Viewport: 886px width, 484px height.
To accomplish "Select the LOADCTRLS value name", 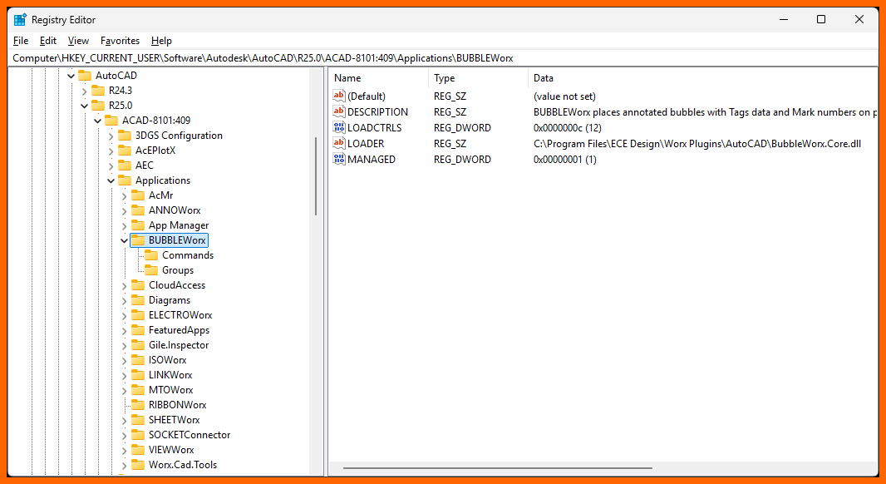I will pos(375,128).
